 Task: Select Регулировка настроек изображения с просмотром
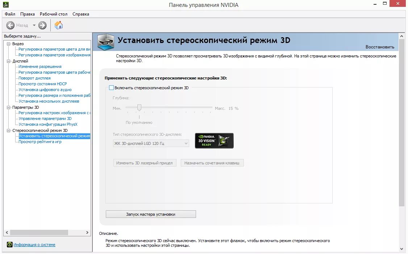pos(54,113)
